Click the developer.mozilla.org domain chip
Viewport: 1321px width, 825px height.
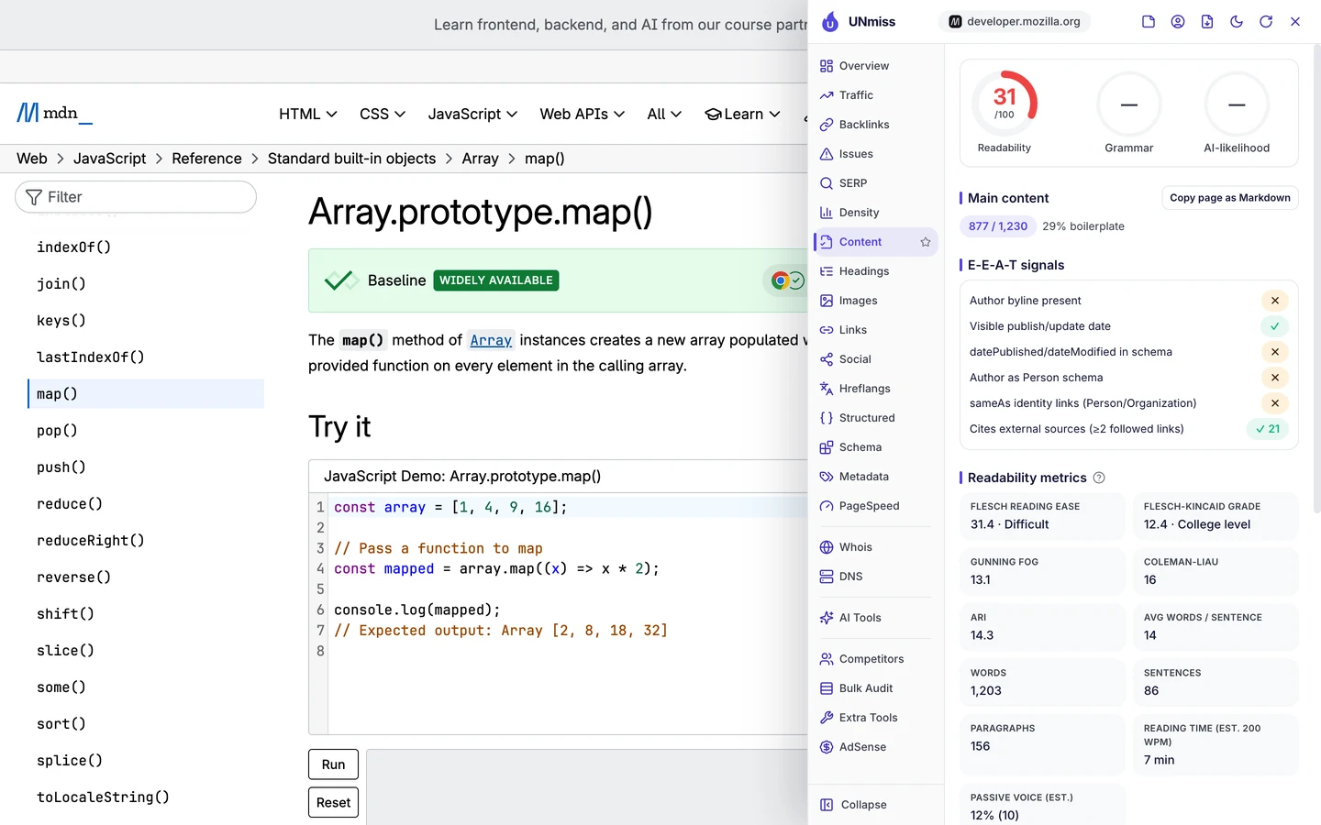coord(1015,21)
